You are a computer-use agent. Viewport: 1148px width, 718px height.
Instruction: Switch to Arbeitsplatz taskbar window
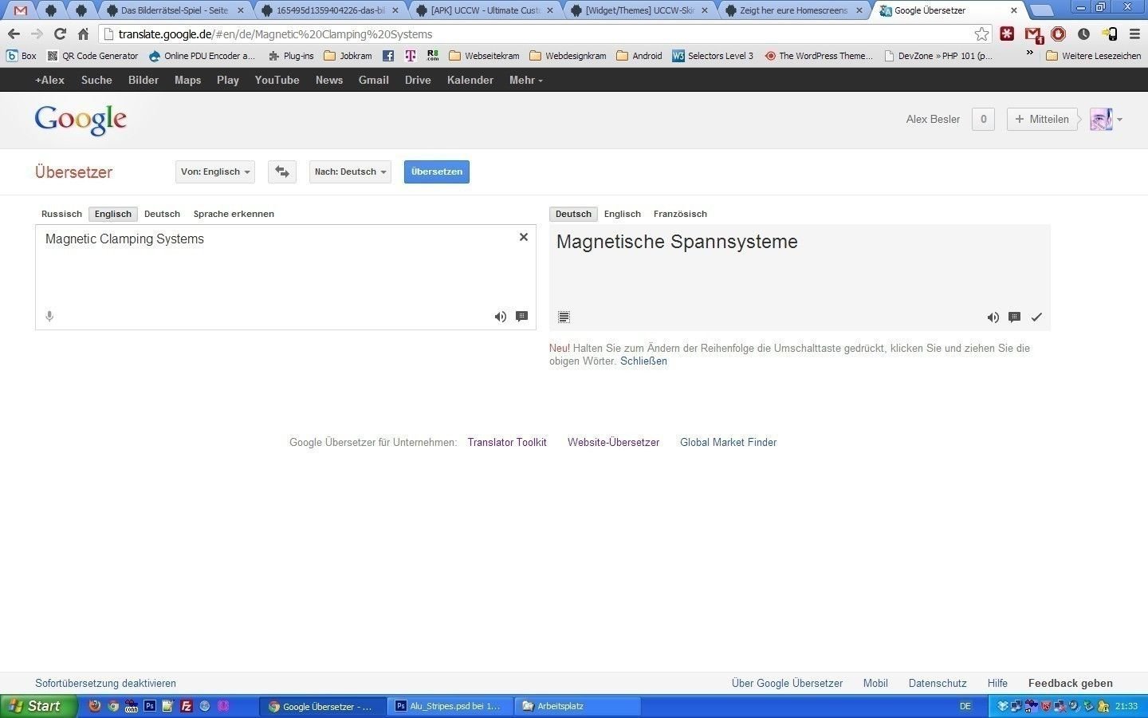(578, 706)
